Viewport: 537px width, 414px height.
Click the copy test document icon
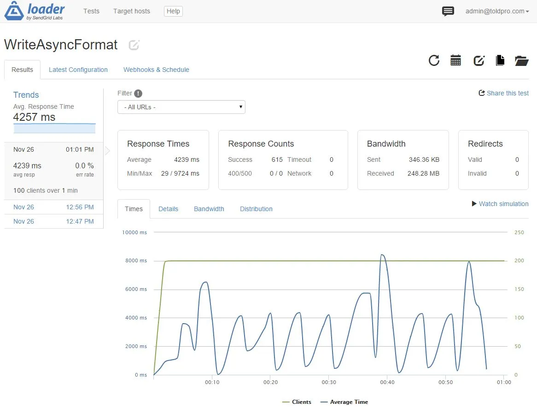click(x=500, y=60)
